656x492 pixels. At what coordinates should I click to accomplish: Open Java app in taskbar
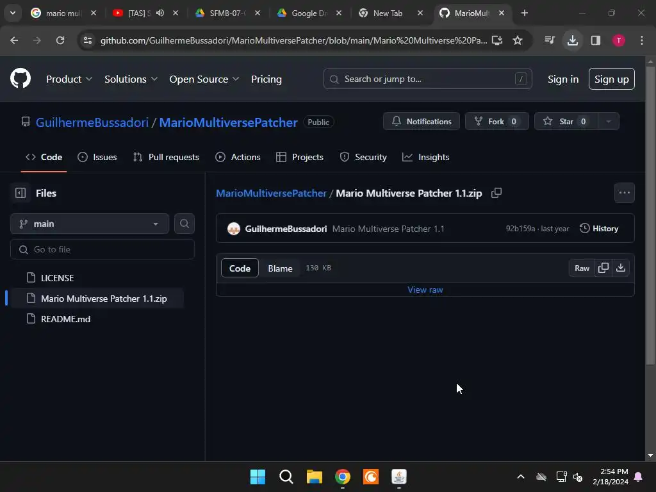click(399, 477)
